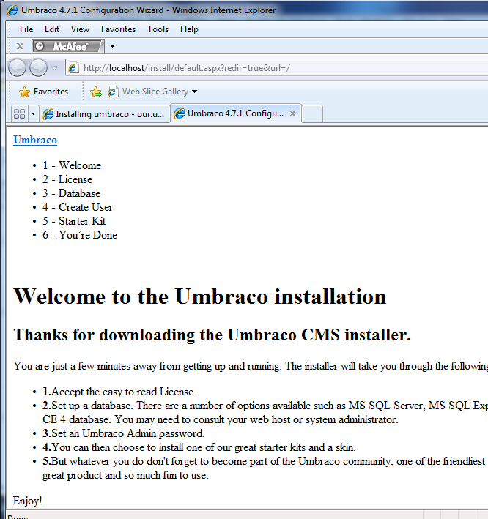
Task: Open the Favorites menu
Action: 118,29
